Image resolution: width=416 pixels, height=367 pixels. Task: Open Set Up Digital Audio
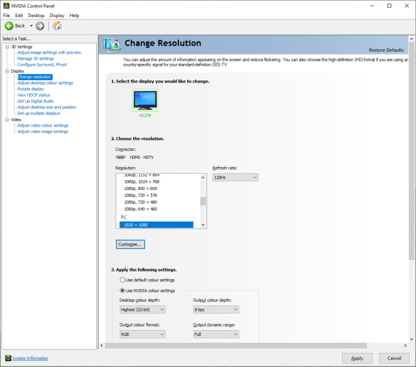tap(35, 101)
